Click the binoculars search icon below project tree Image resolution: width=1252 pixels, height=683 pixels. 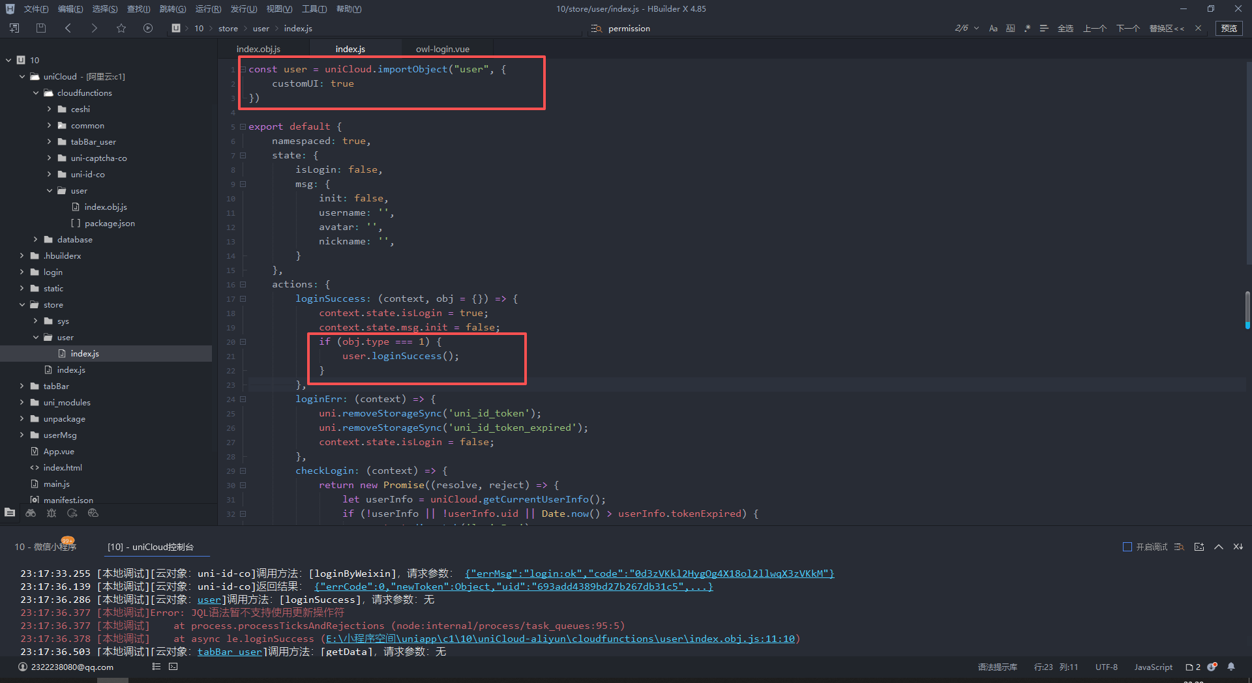click(x=31, y=513)
